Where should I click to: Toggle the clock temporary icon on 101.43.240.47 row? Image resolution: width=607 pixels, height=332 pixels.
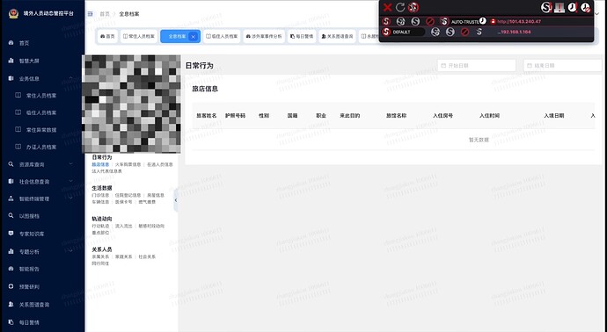pos(483,21)
